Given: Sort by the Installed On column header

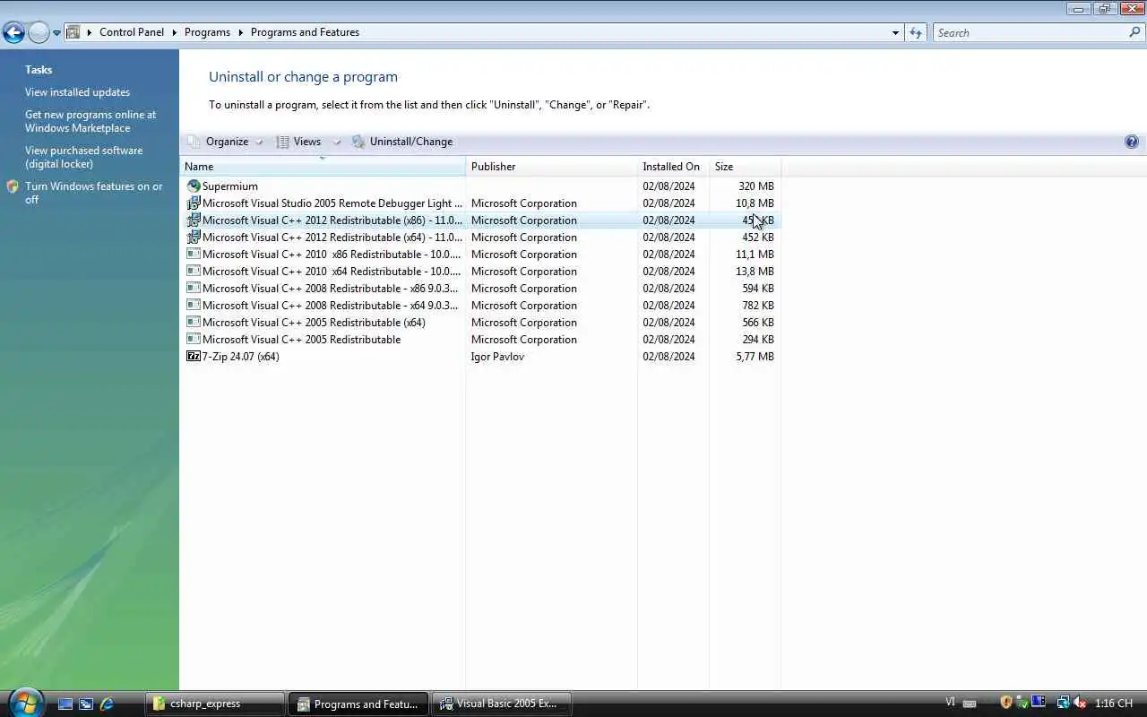Looking at the screenshot, I should (x=673, y=167).
